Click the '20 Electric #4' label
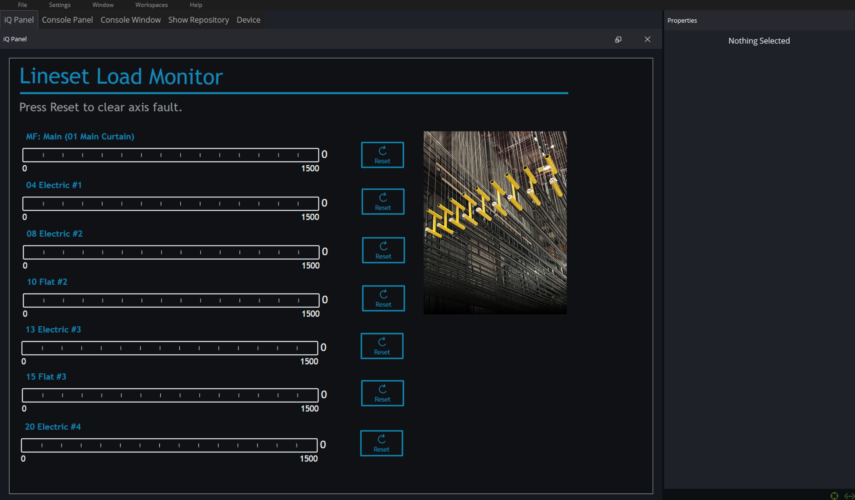This screenshot has width=855, height=500. click(53, 427)
